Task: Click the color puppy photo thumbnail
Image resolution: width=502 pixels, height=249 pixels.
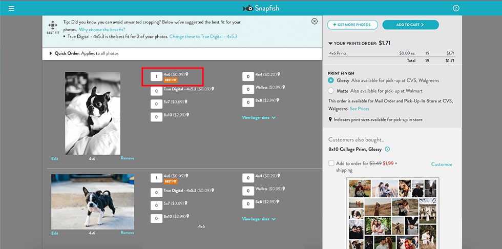Action: pos(93,202)
